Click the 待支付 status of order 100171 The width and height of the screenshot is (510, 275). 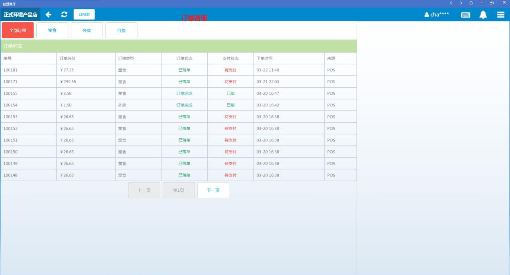coord(230,82)
